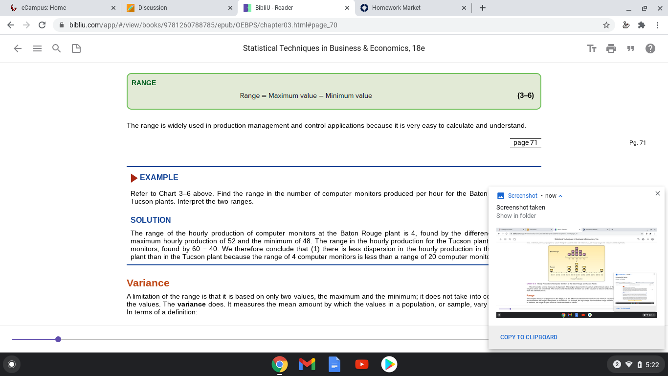The height and width of the screenshot is (376, 668).
Task: Open YouTube from the shelf
Action: (362, 364)
